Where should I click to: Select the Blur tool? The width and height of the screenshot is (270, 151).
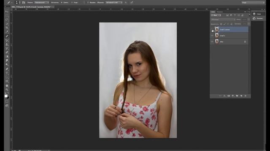(7, 60)
